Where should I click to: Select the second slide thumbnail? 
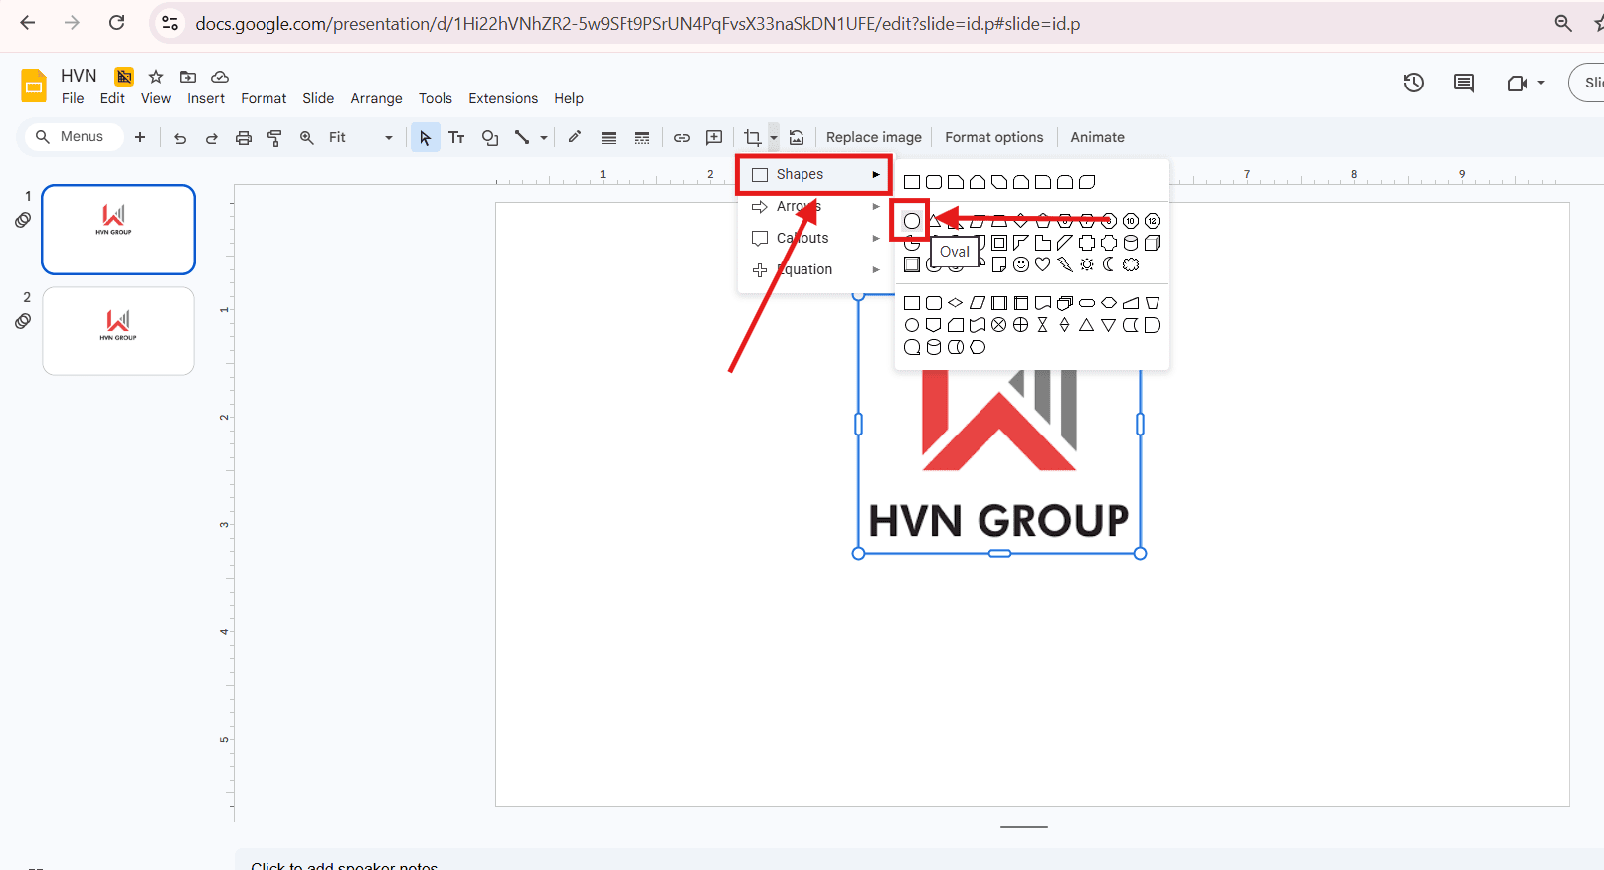click(x=118, y=331)
